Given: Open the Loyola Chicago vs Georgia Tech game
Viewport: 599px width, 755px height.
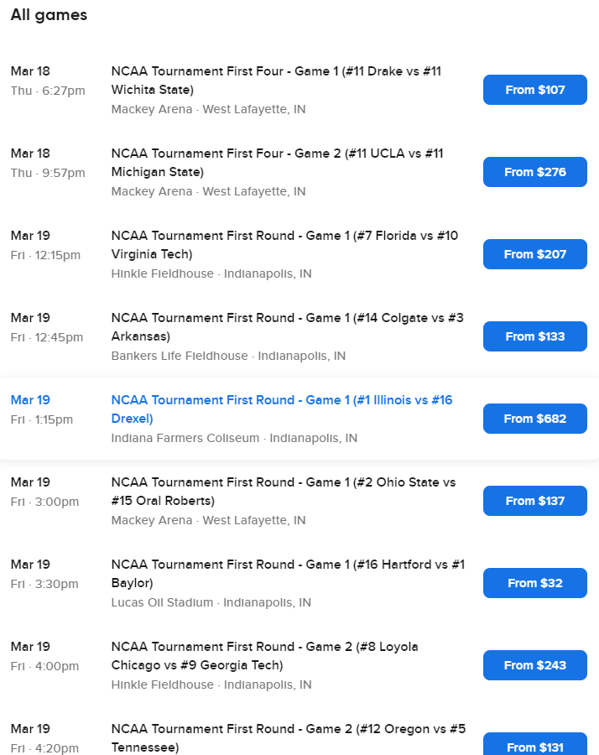Looking at the screenshot, I should click(x=264, y=656).
